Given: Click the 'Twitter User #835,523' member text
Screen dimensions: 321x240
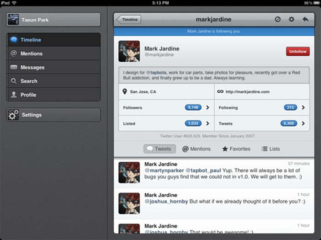Looking at the screenshot, I should [x=208, y=136].
